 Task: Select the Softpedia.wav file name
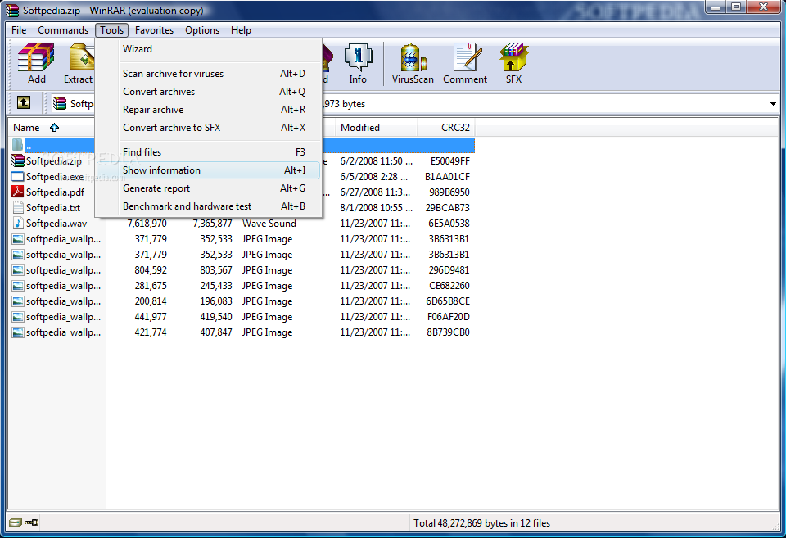(x=56, y=224)
